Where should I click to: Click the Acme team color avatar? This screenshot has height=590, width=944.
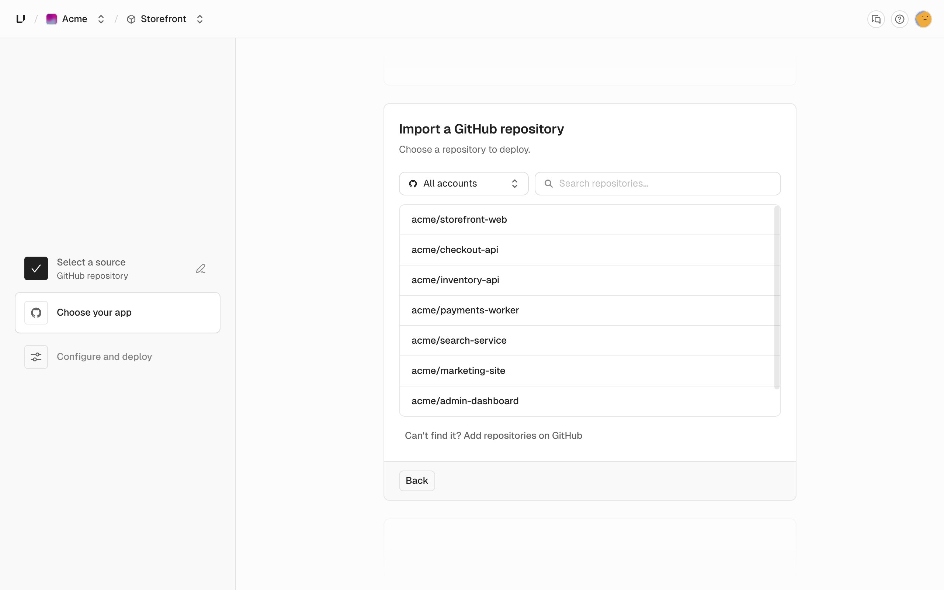[52, 19]
